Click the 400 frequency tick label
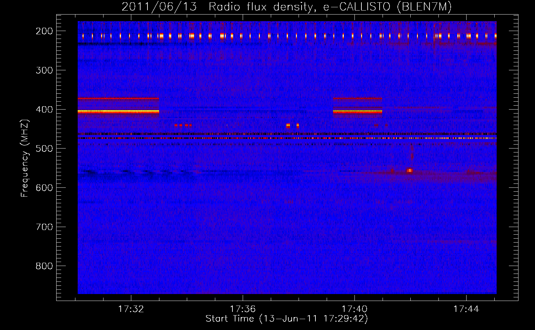Screen dimensions: 535x330 (44, 110)
